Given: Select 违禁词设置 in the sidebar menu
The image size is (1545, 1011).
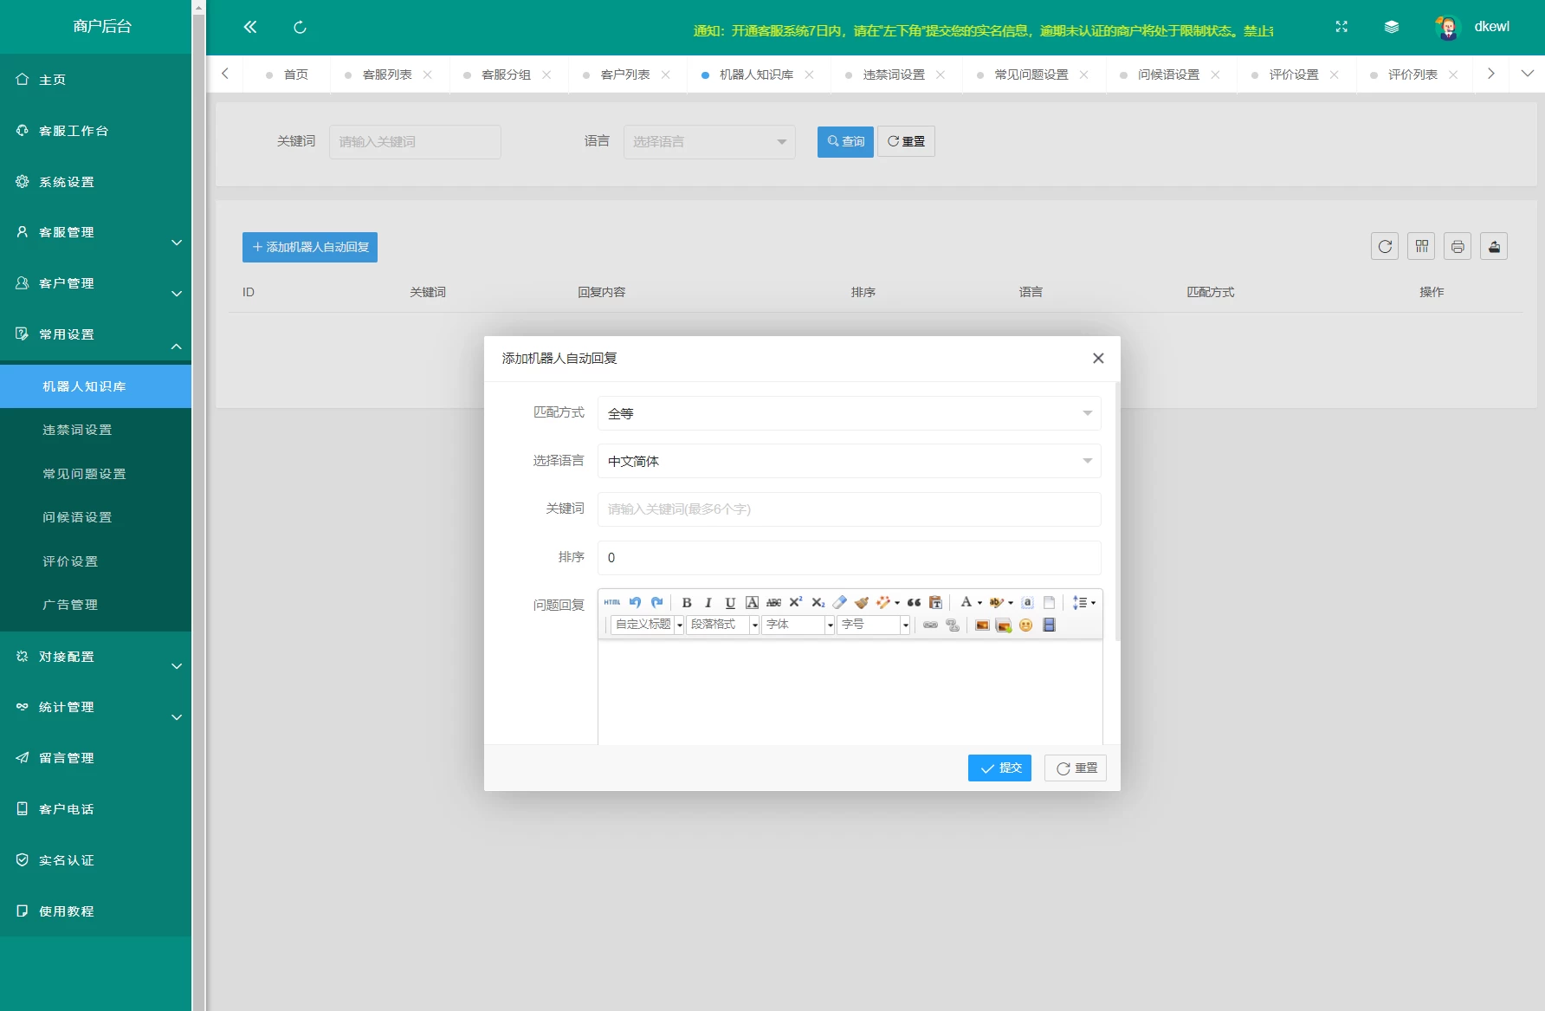Looking at the screenshot, I should [77, 431].
